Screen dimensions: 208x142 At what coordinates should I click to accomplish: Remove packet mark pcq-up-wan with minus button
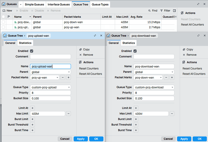(63, 78)
